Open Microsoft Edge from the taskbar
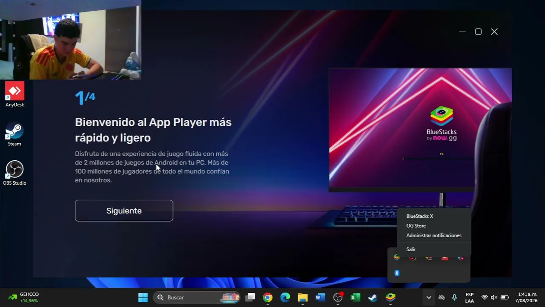Image resolution: width=545 pixels, height=307 pixels. tap(285, 297)
